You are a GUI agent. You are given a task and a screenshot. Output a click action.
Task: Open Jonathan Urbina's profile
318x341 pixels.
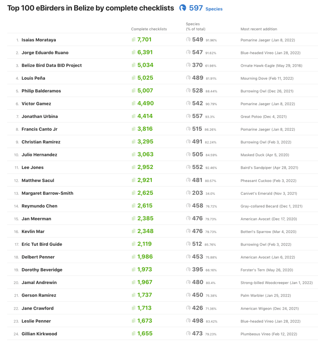(x=39, y=116)
